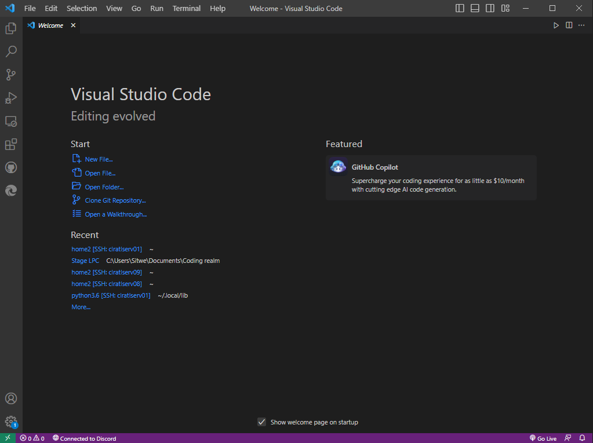Open the Explorer view in activity bar
The image size is (593, 443).
pyautogui.click(x=11, y=28)
